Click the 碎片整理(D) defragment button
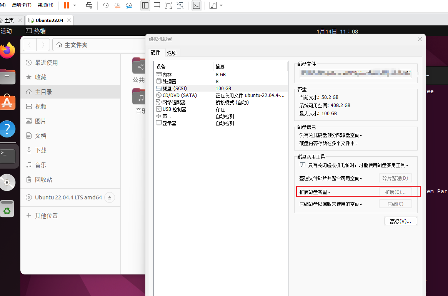The height and width of the screenshot is (296, 448). (395, 178)
